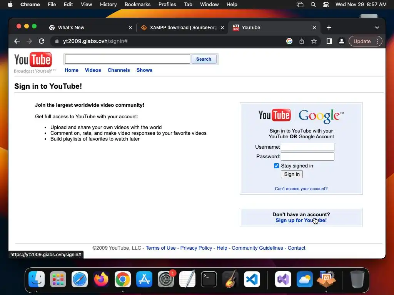This screenshot has width=394, height=295.
Task: Open a new tab with plus icon
Action: 329,28
